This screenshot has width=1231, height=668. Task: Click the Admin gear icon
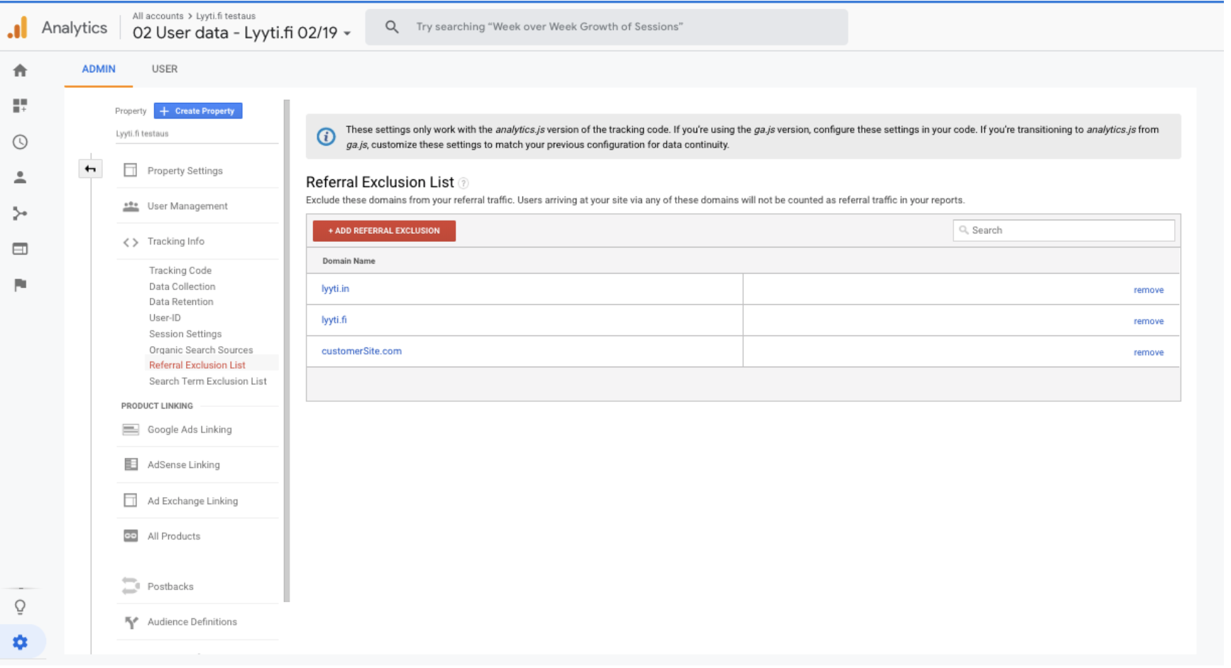(20, 644)
